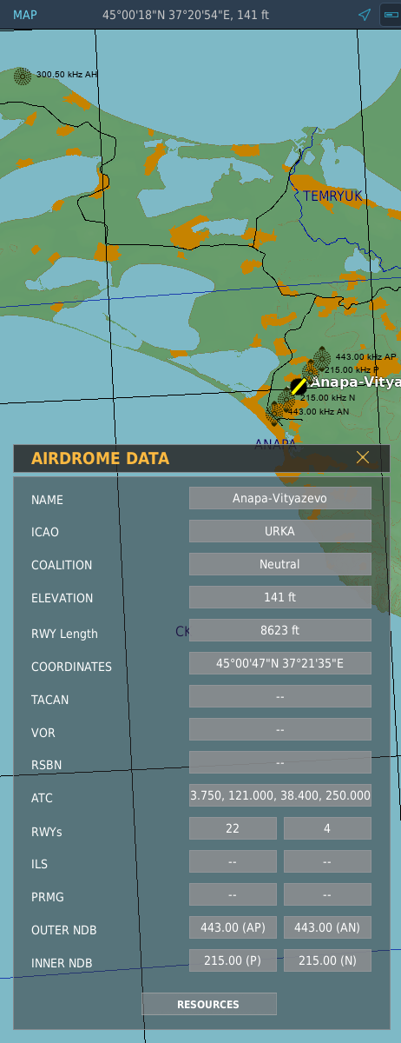Click the COORDINATES value field
Image resolution: width=401 pixels, height=1043 pixels.
[279, 663]
